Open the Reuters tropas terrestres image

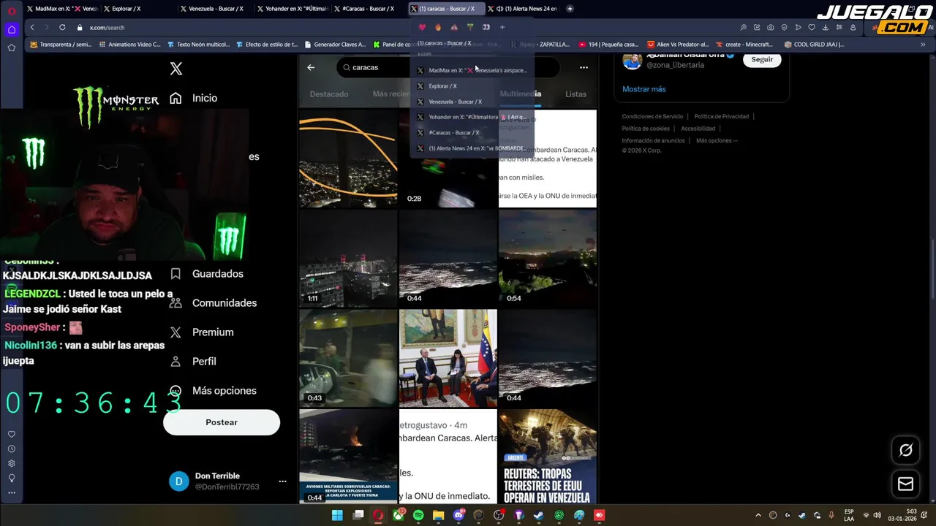click(x=548, y=457)
